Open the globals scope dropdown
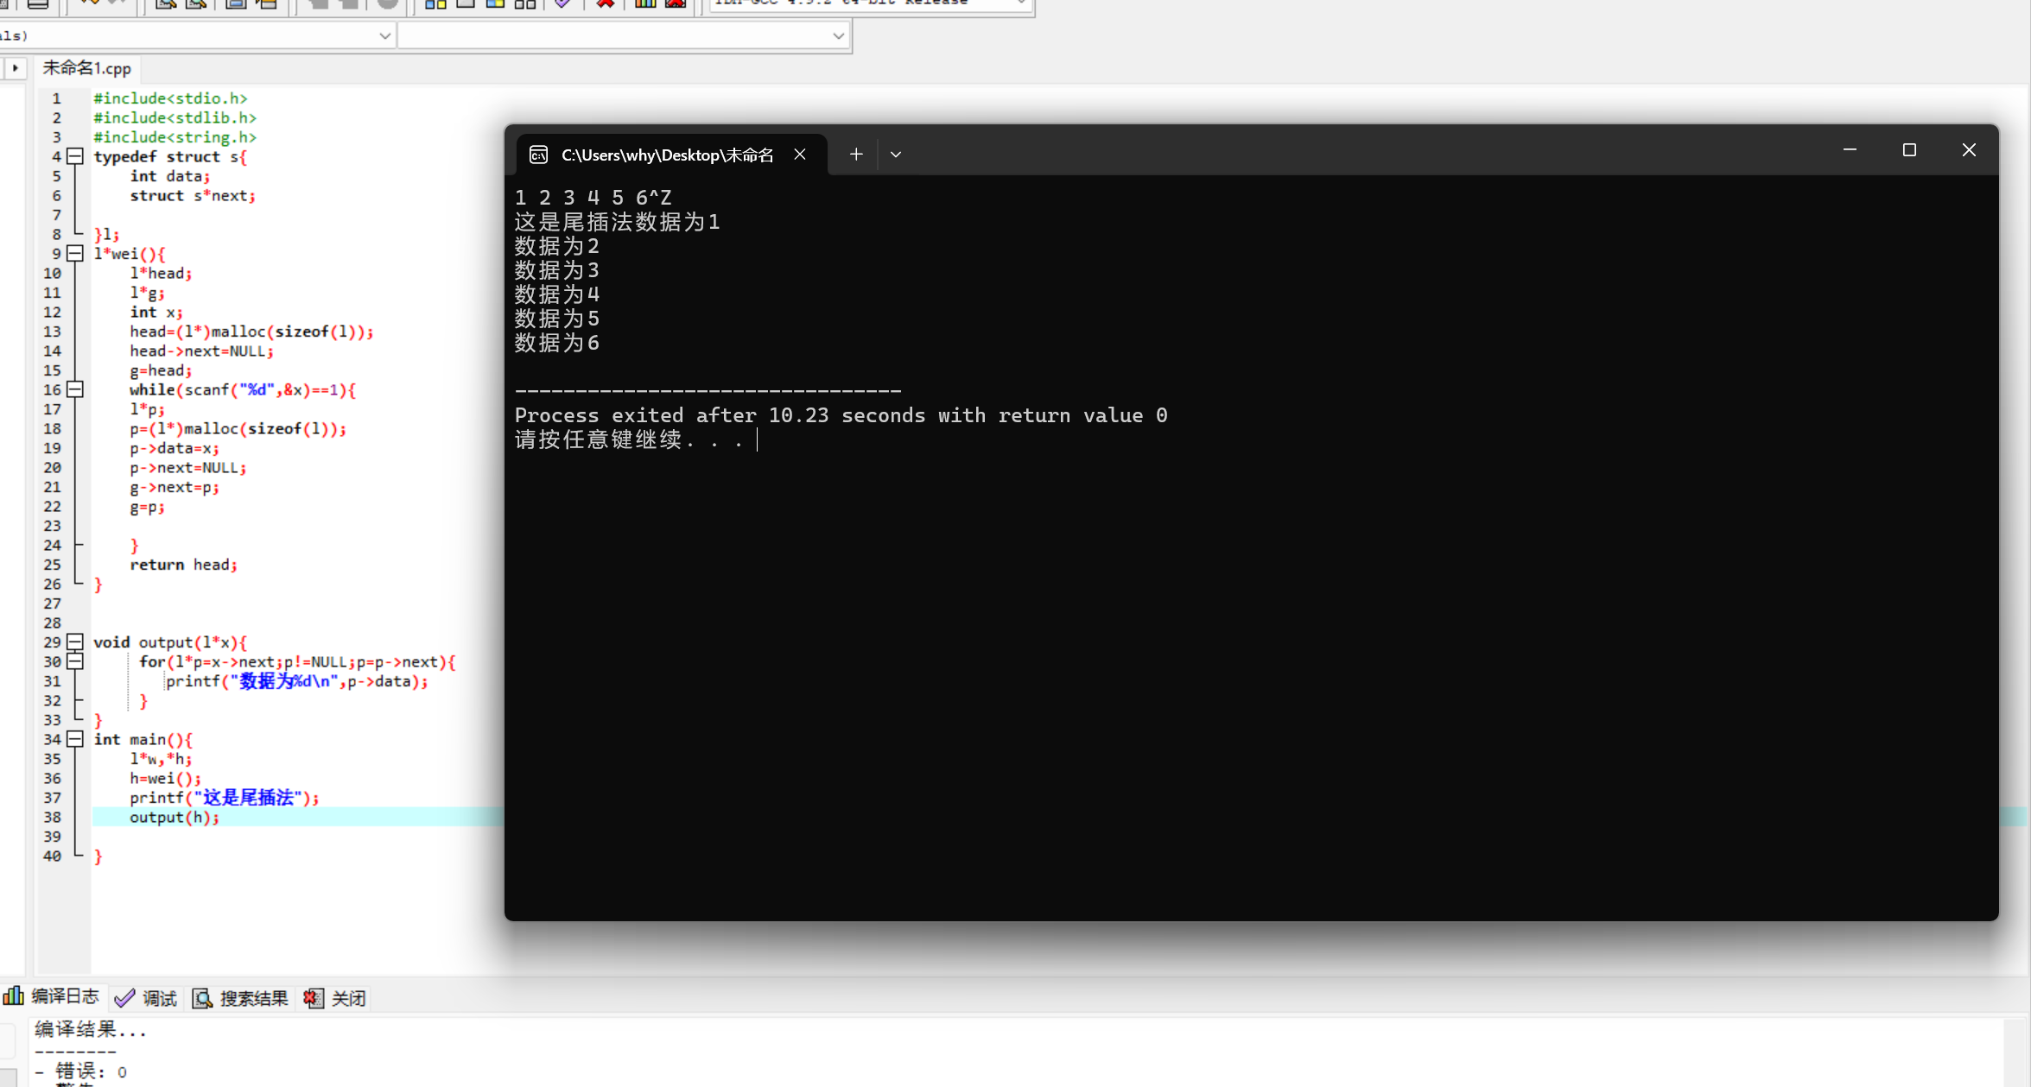 point(197,35)
